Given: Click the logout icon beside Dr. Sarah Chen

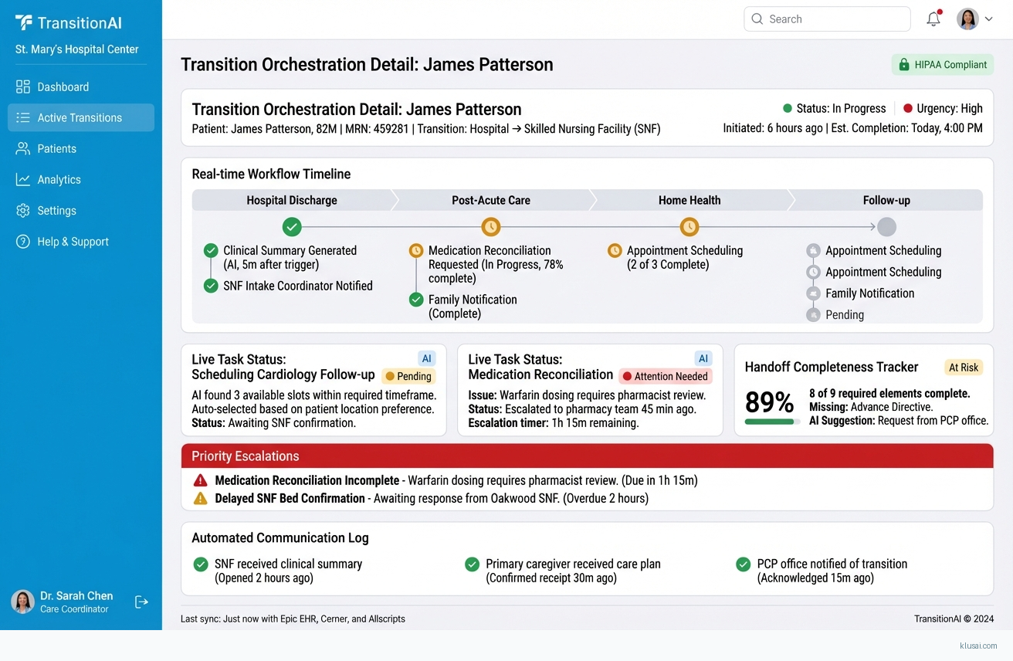Looking at the screenshot, I should 141,602.
